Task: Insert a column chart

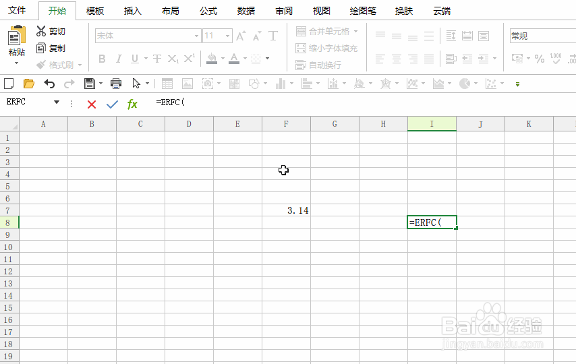Action: (x=281, y=84)
